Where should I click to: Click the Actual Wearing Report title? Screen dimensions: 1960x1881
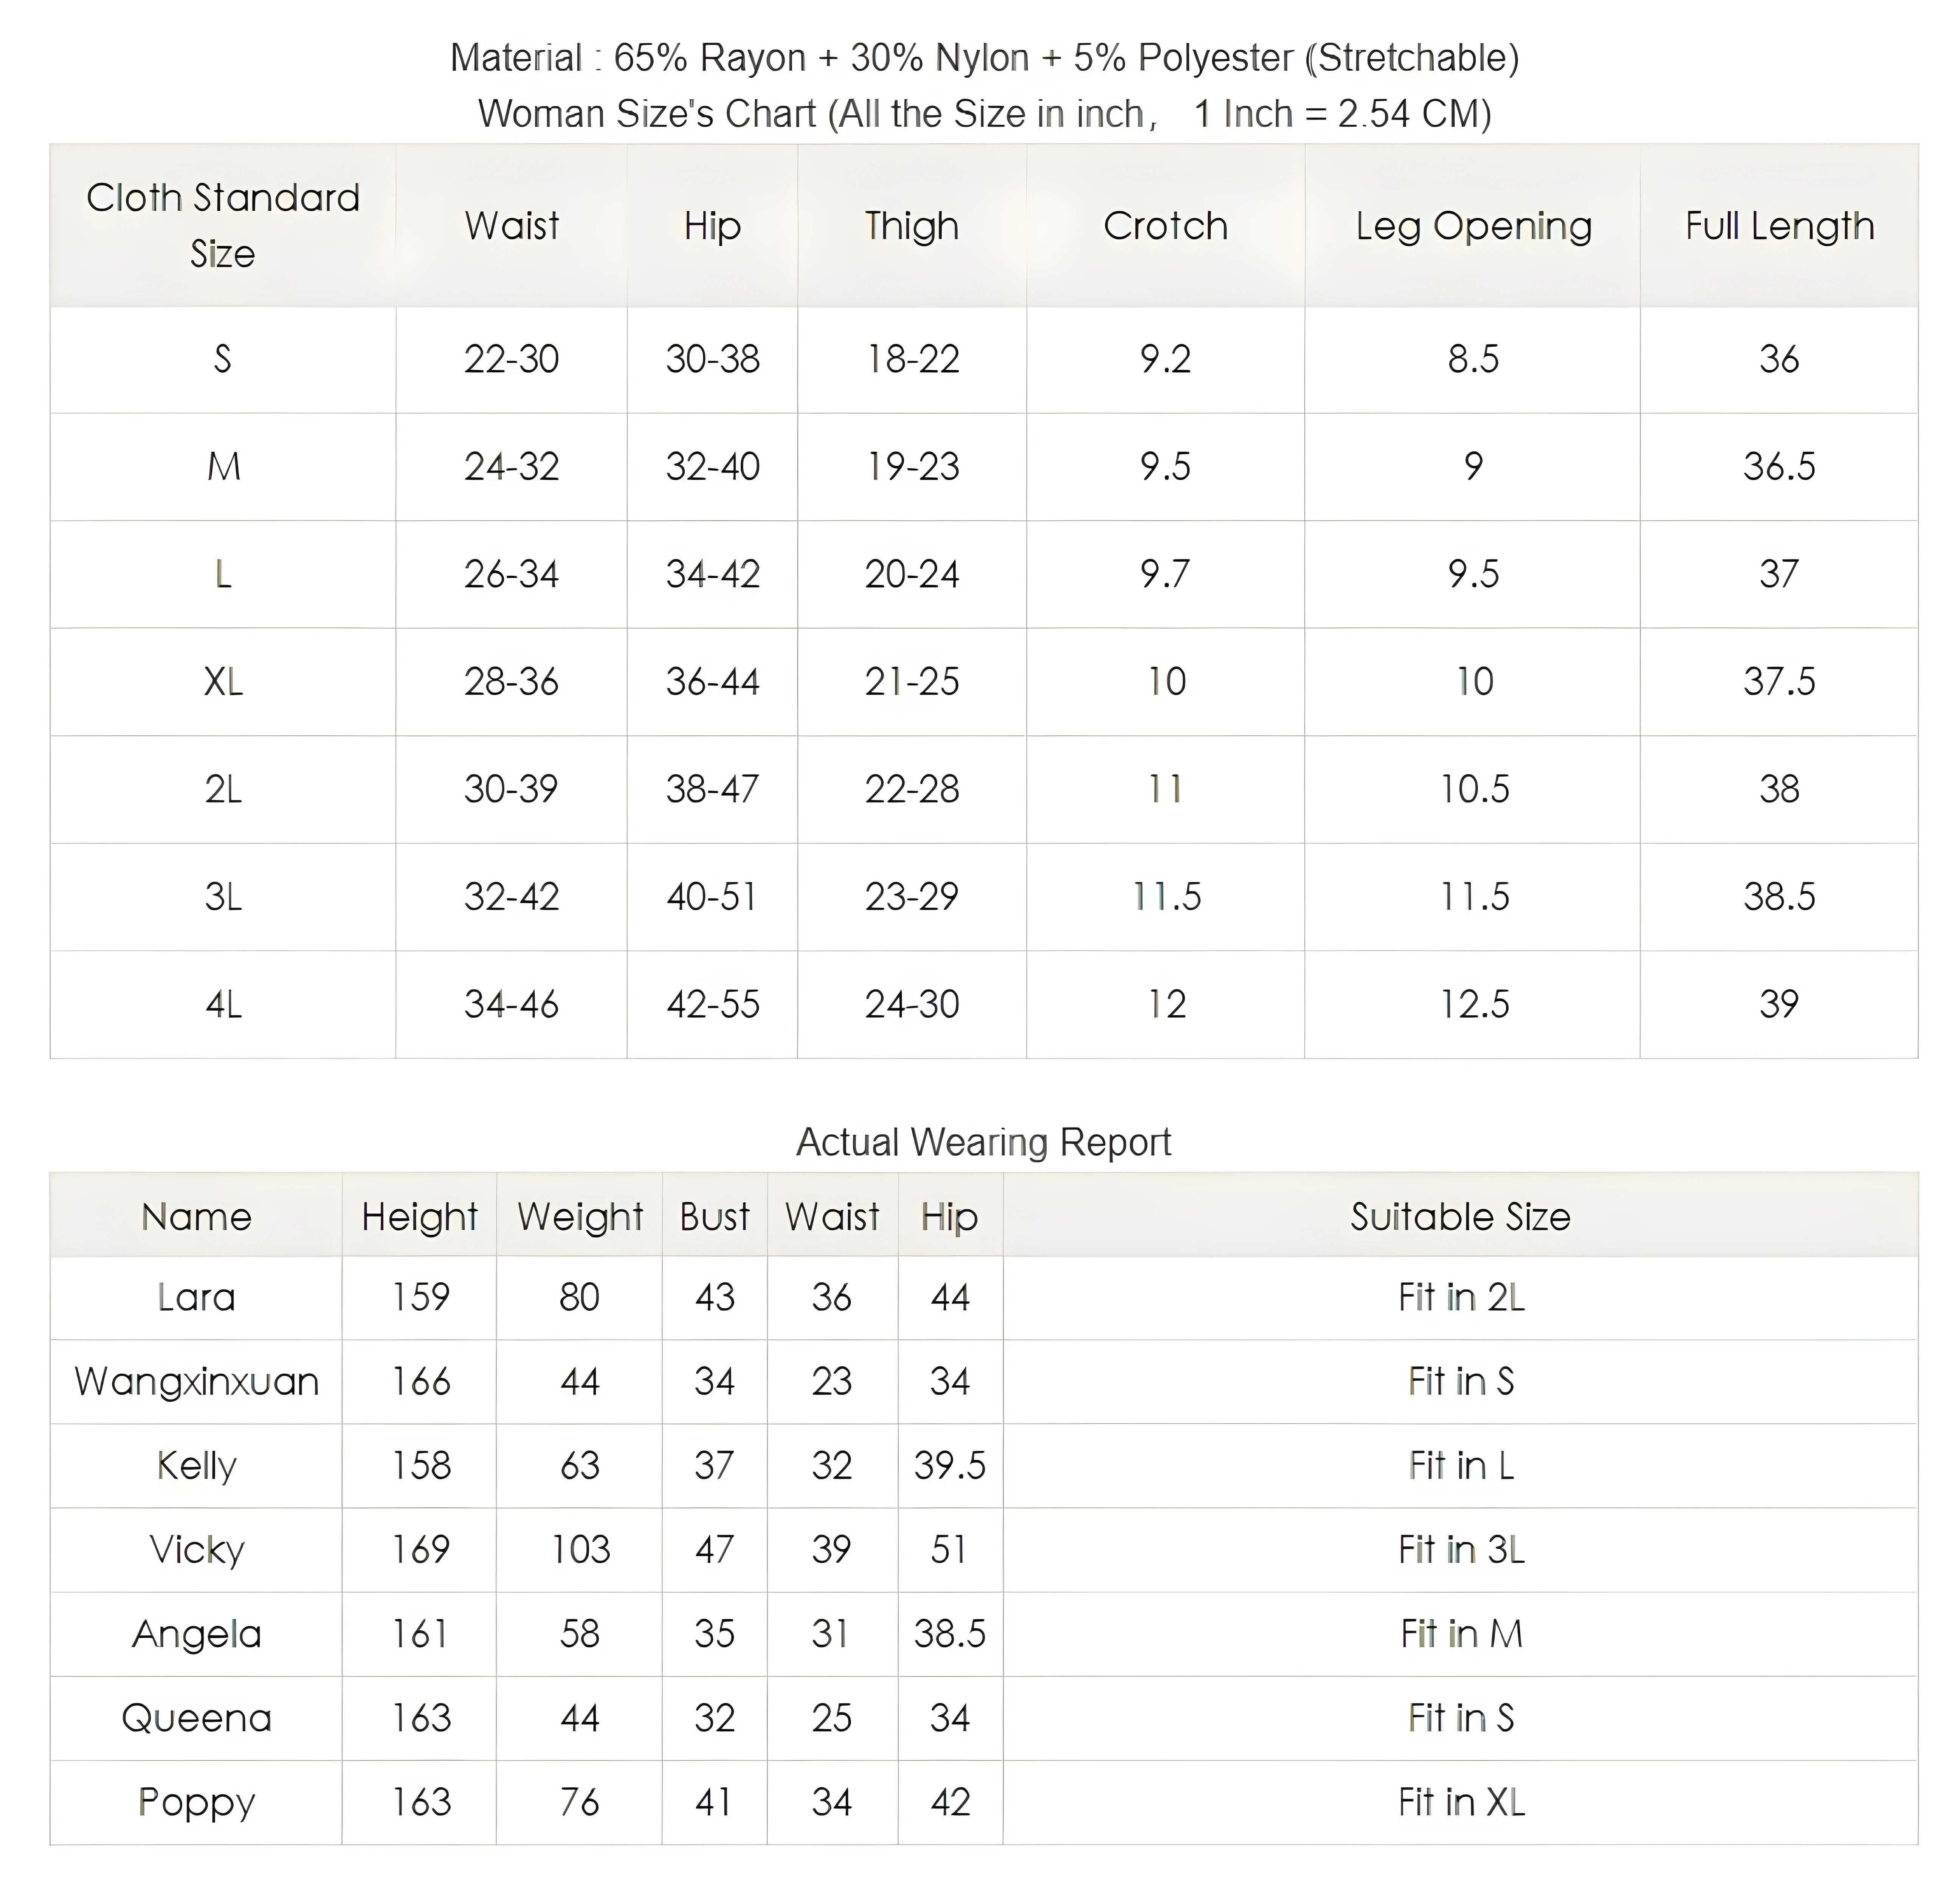click(x=983, y=1142)
